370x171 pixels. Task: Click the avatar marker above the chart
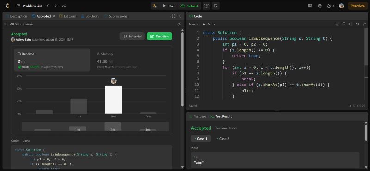coord(113,81)
